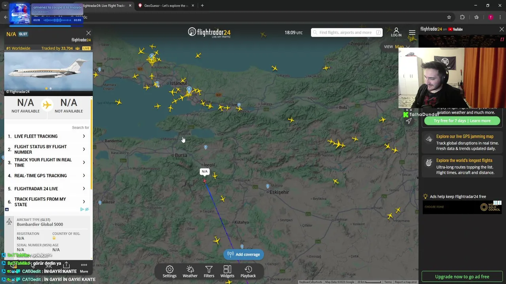506x284 pixels.
Task: Click the Add coverage button
Action: (244, 254)
